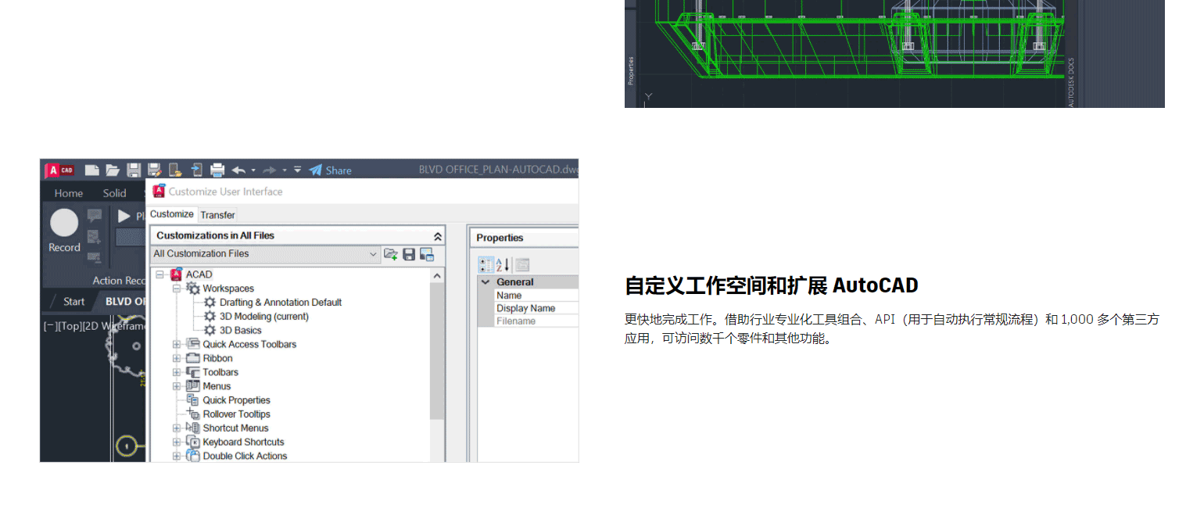This screenshot has width=1204, height=509.
Task: Click the Save all customization files icon
Action: coord(409,253)
